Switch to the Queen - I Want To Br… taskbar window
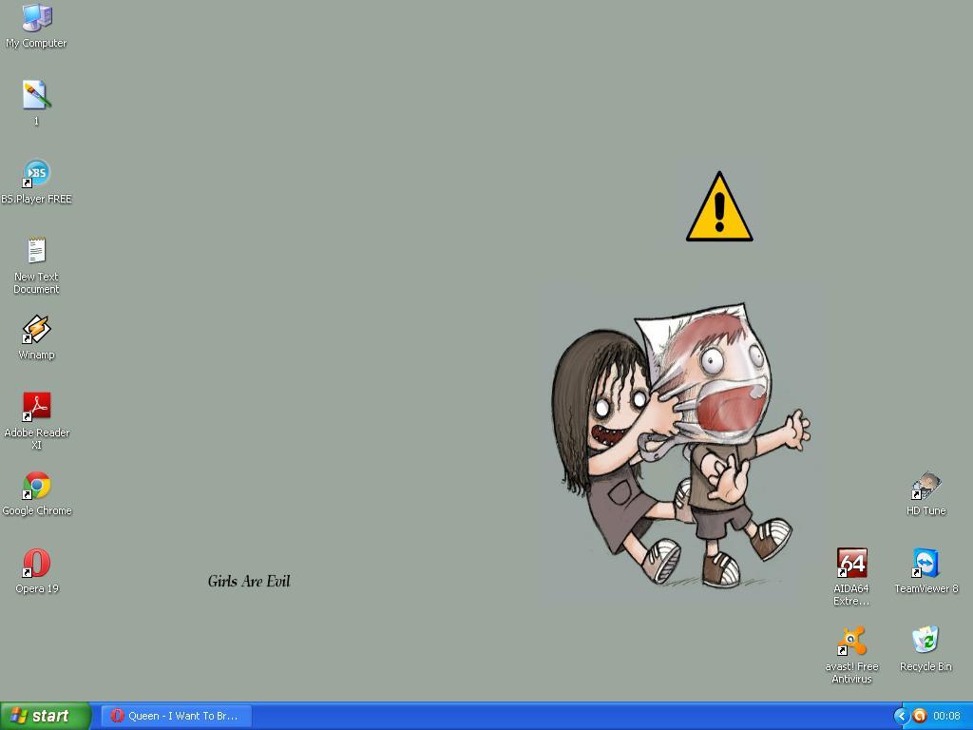Screen dimensions: 973x730 pyautogui.click(x=177, y=716)
